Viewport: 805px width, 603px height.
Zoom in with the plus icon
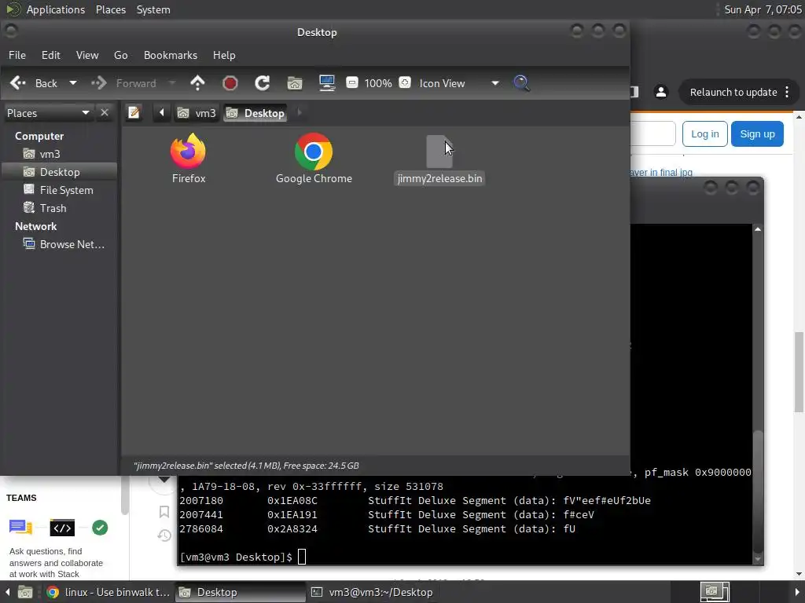coord(405,82)
